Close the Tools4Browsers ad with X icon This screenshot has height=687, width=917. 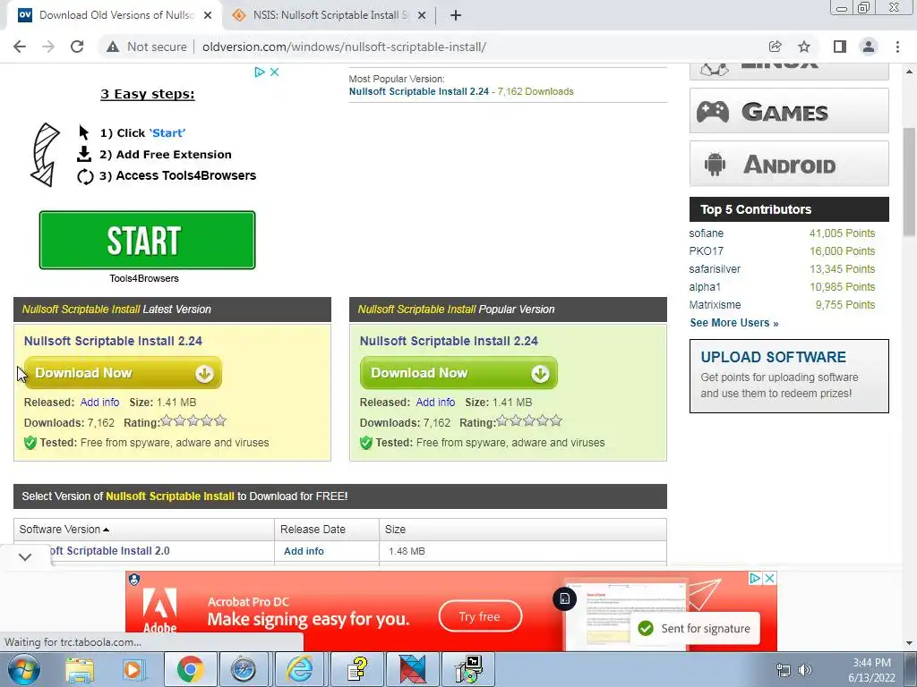pos(274,72)
